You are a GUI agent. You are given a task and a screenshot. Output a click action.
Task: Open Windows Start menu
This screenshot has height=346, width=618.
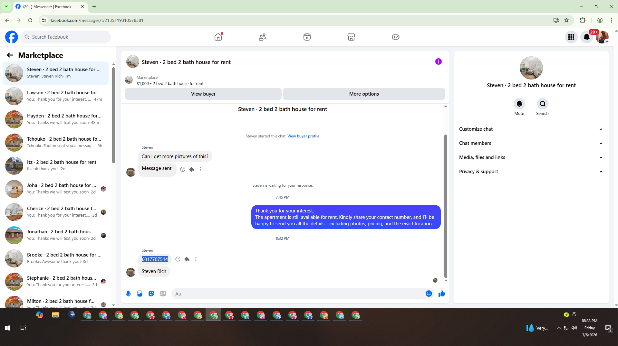[8, 328]
